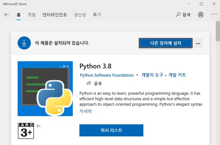
Task: Close the Microsoft Store window
Action: [x=214, y=4]
